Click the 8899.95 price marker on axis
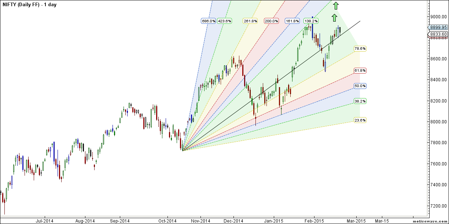The image size is (449, 224). [x=438, y=27]
